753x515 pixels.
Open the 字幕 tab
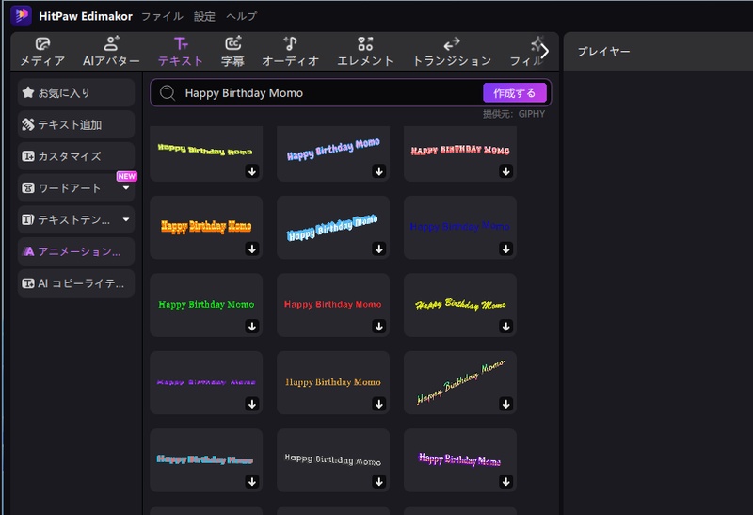pos(232,52)
